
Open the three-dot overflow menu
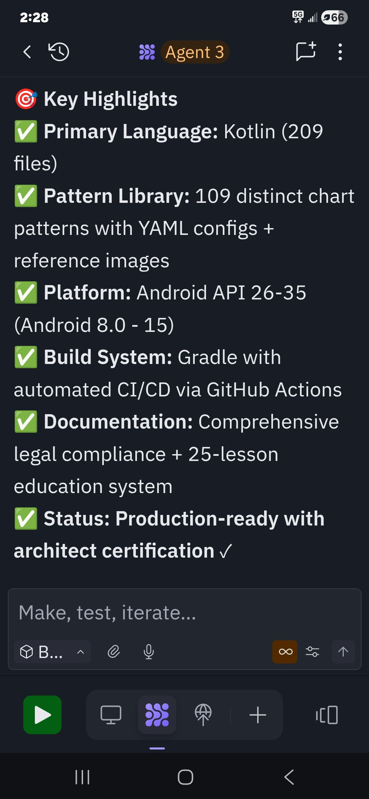(340, 52)
